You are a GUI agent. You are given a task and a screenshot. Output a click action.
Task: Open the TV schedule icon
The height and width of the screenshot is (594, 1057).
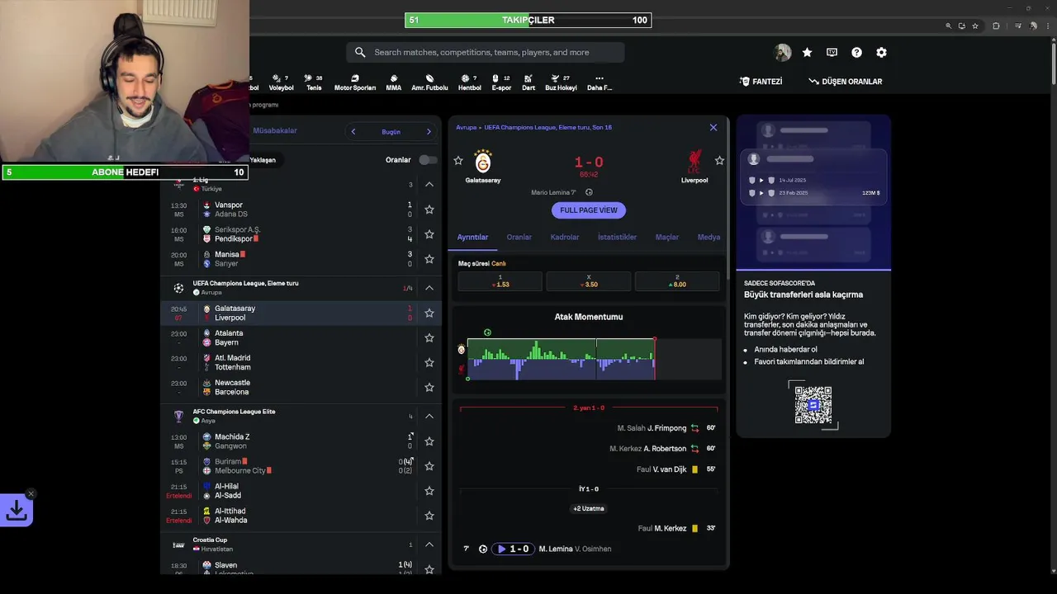click(x=832, y=52)
